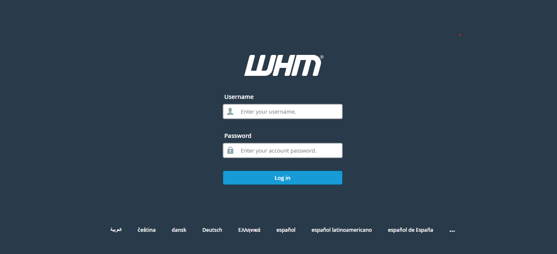Pick español de España language
Image resolution: width=557 pixels, height=254 pixels.
pyautogui.click(x=410, y=230)
